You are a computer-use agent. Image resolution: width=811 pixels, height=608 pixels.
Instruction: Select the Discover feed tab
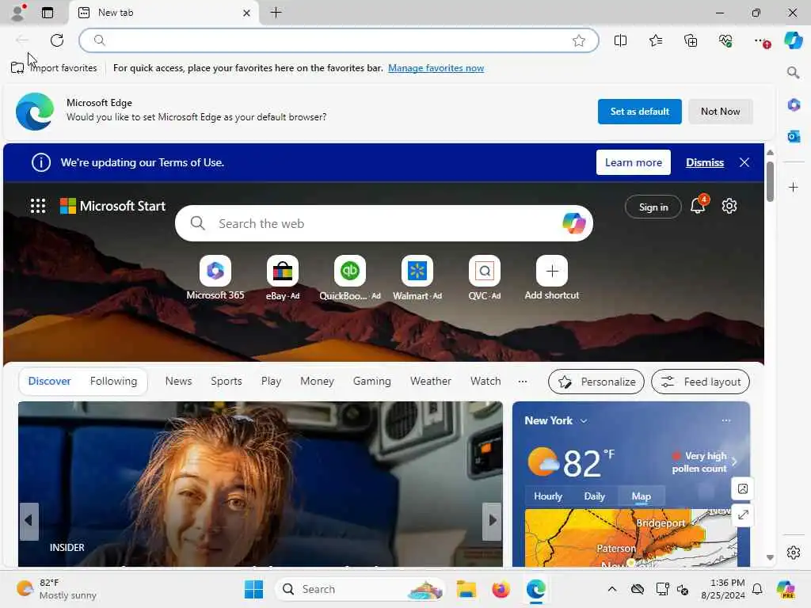[x=49, y=381]
